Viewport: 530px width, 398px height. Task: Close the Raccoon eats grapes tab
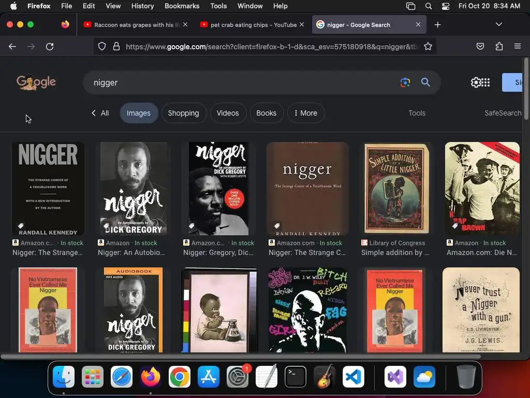click(185, 24)
